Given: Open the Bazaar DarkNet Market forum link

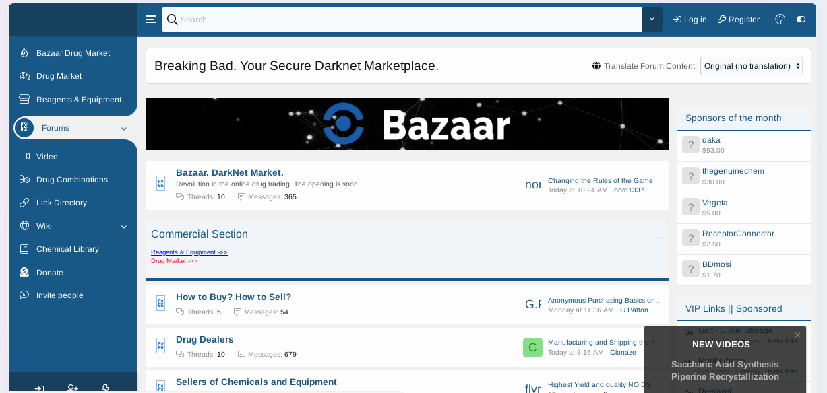Looking at the screenshot, I should point(229,172).
